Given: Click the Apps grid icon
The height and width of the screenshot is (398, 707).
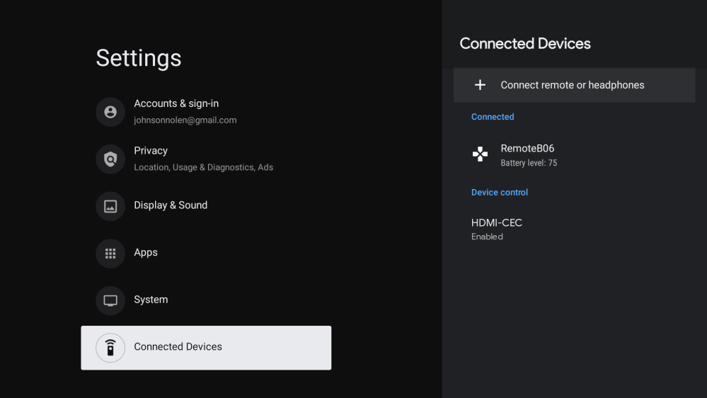Looking at the screenshot, I should (x=110, y=254).
